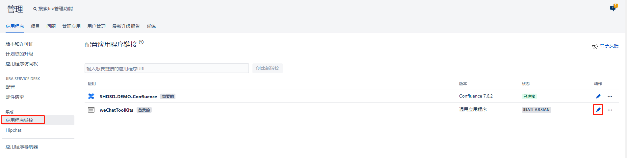Viewport: 627px width, 158px height.
Task: Open 应用程序链接 in the sidebar
Action: click(19, 120)
